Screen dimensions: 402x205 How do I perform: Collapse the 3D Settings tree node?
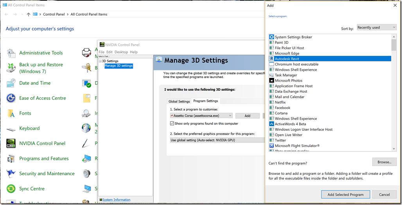(100, 61)
